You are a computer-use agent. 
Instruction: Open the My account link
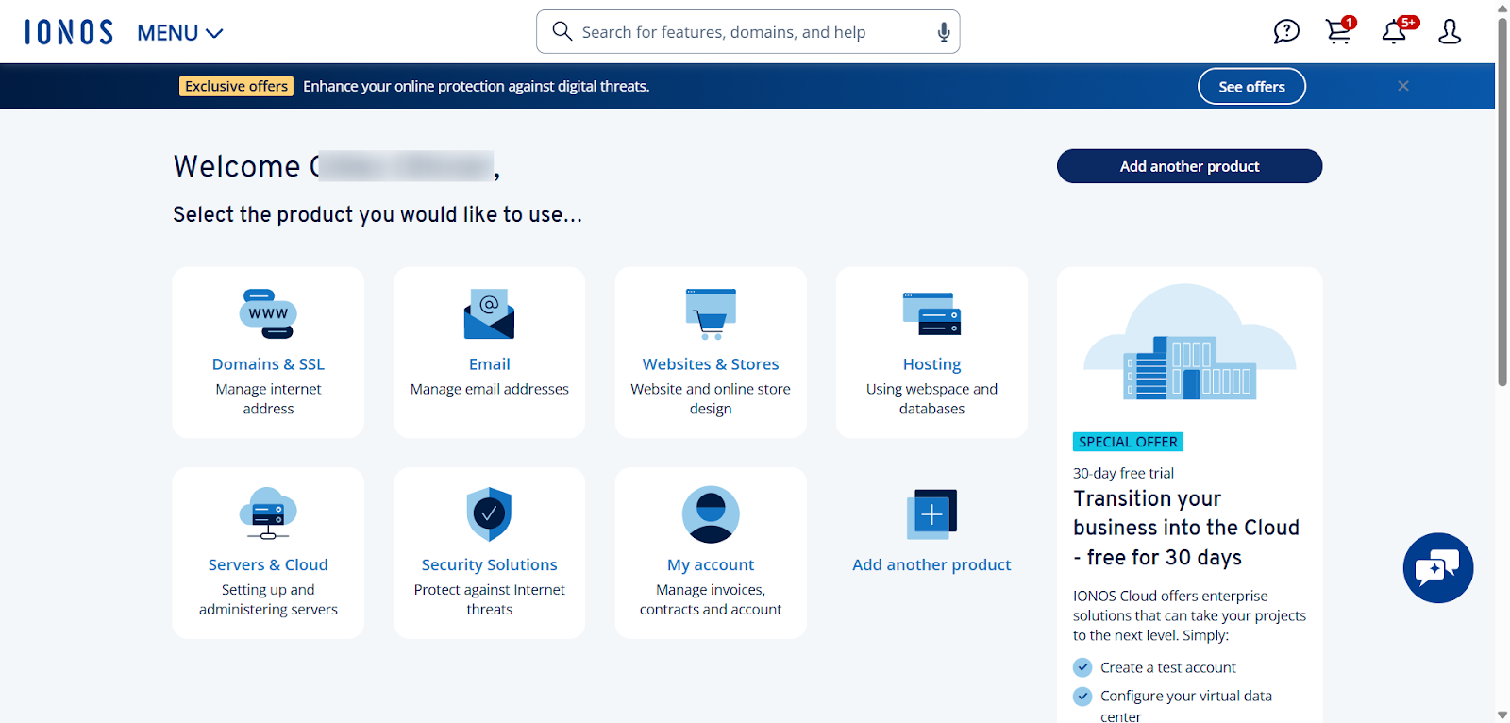(711, 564)
